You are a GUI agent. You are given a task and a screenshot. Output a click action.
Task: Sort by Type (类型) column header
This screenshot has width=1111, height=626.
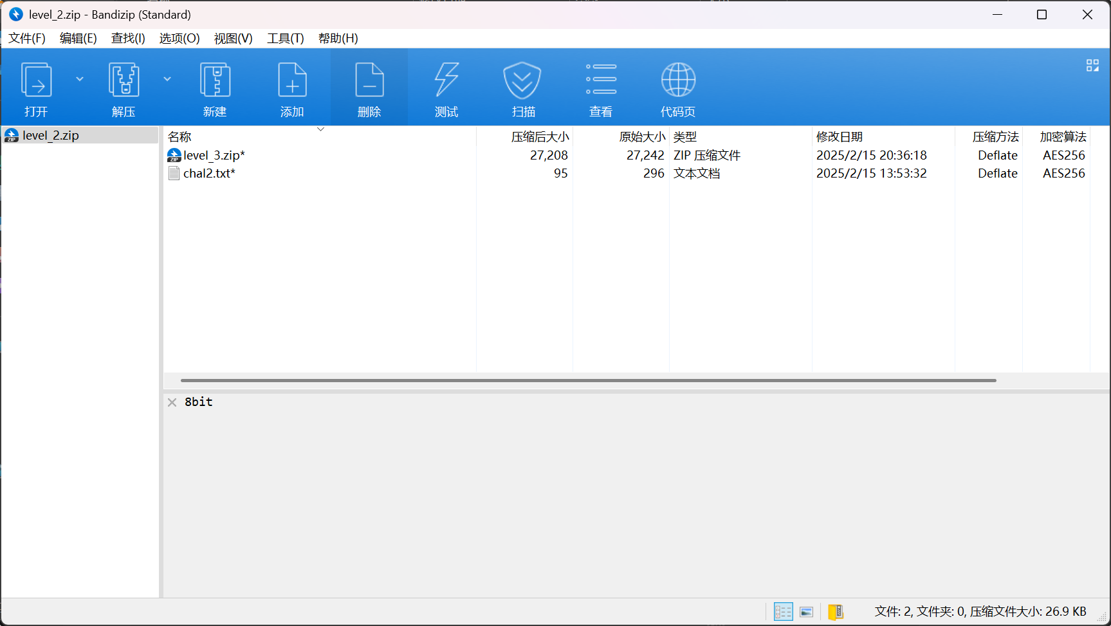[740, 137]
